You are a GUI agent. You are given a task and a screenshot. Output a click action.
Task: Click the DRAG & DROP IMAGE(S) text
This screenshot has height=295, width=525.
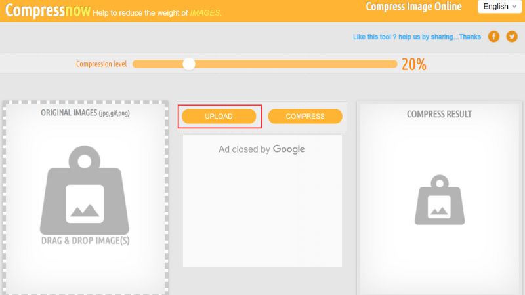pos(85,241)
